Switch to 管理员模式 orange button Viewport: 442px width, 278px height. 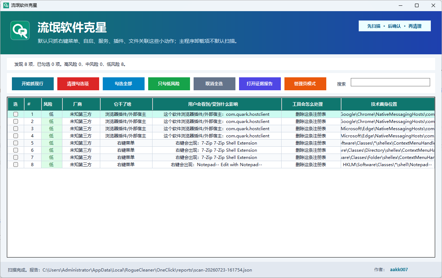pos(305,84)
